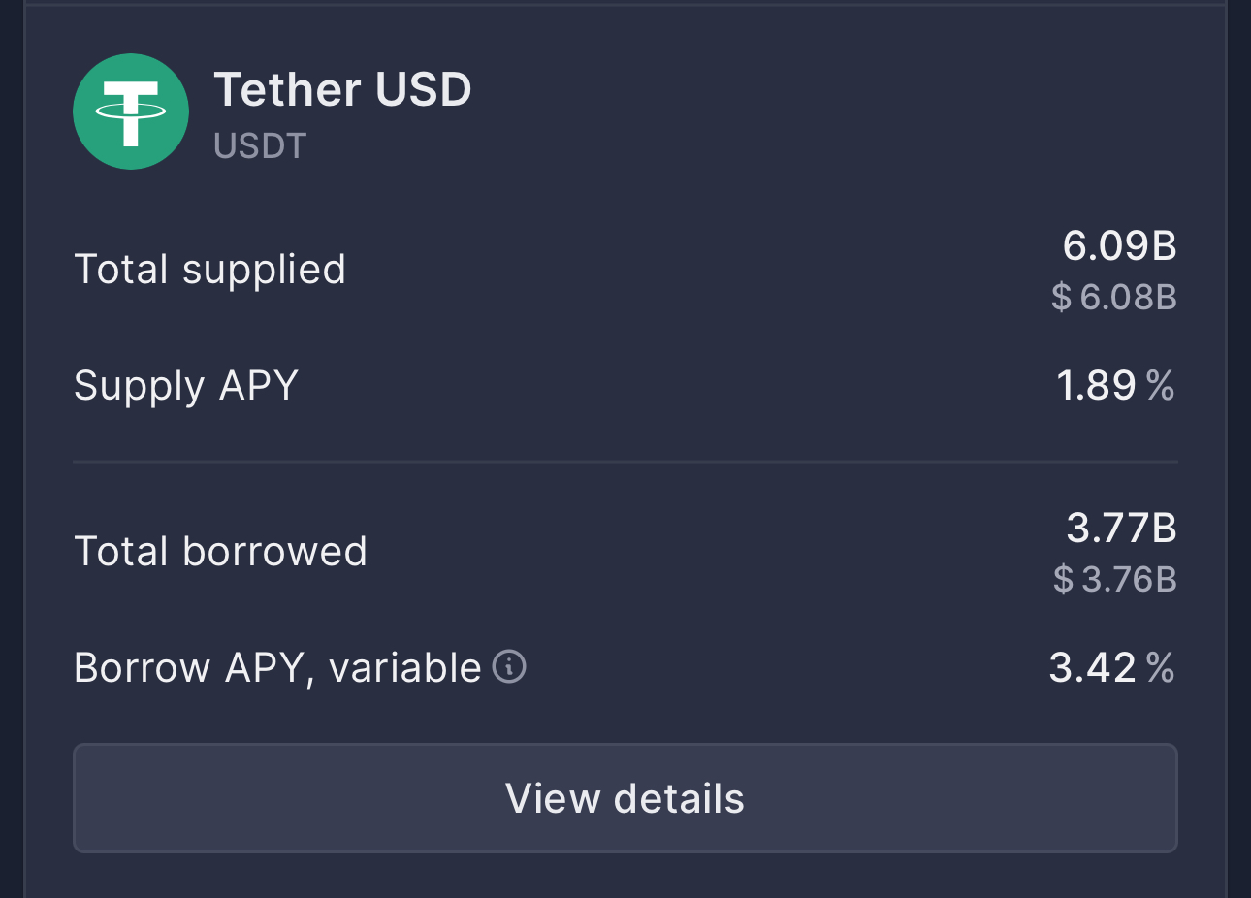The height and width of the screenshot is (898, 1251).
Task: Click the $ 6.08B supplied dollar value
Action: point(1114,297)
